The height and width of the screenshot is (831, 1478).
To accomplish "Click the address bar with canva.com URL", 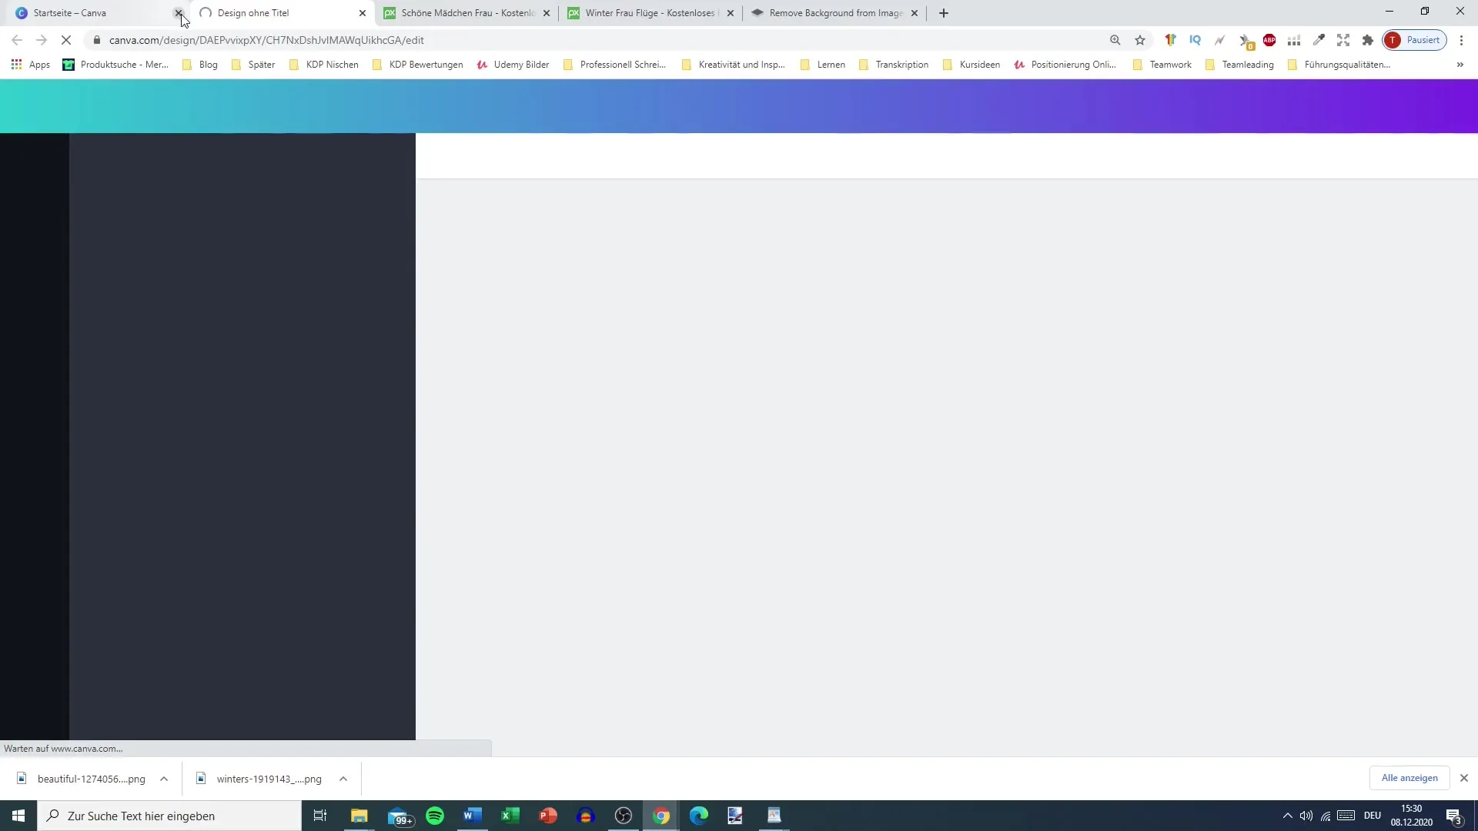I will coord(600,40).
